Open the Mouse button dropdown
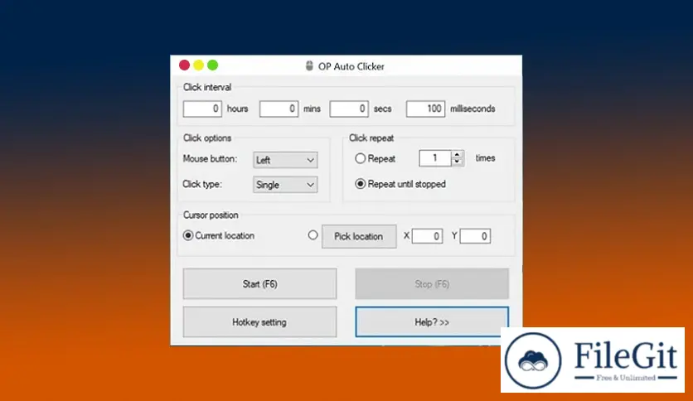693x401 pixels. (285, 160)
